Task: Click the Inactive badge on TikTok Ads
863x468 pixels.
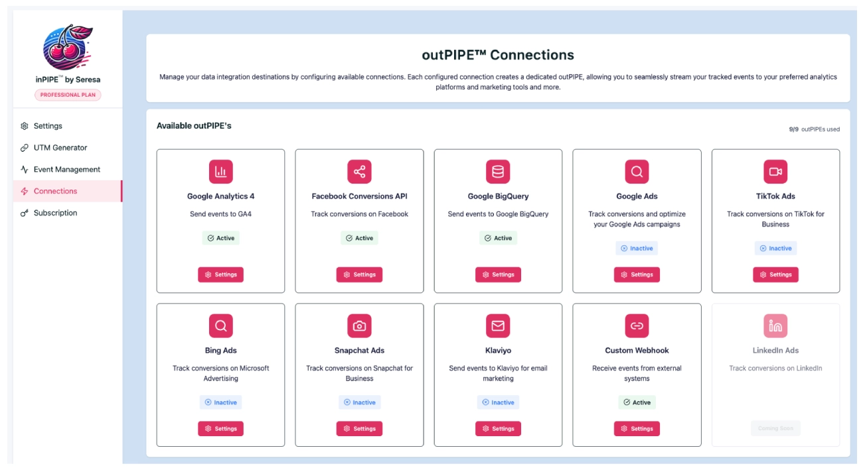Action: point(775,249)
